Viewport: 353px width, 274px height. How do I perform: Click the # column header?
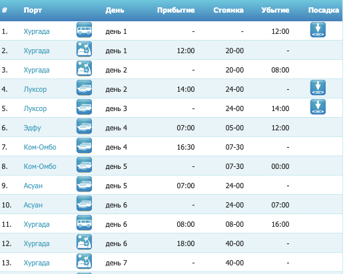pos(5,11)
